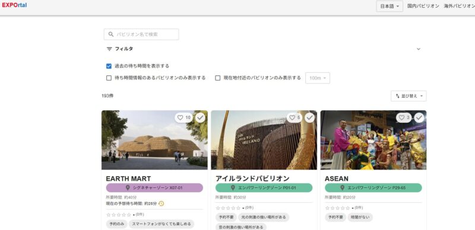Click the EXPOrtal logo link
This screenshot has height=230, width=475.
[x=14, y=5]
